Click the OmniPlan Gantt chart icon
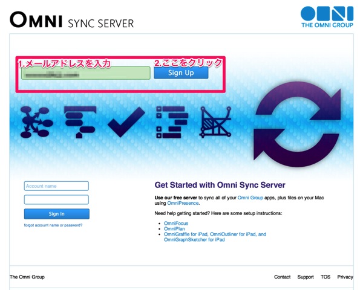This screenshot has height=290, width=363. pos(80,122)
